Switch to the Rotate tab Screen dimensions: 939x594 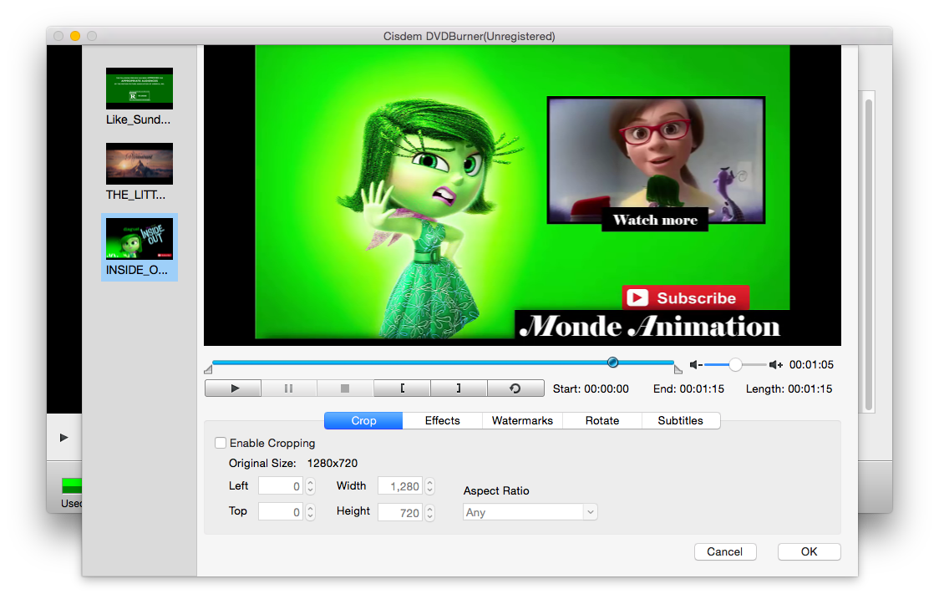pyautogui.click(x=601, y=421)
